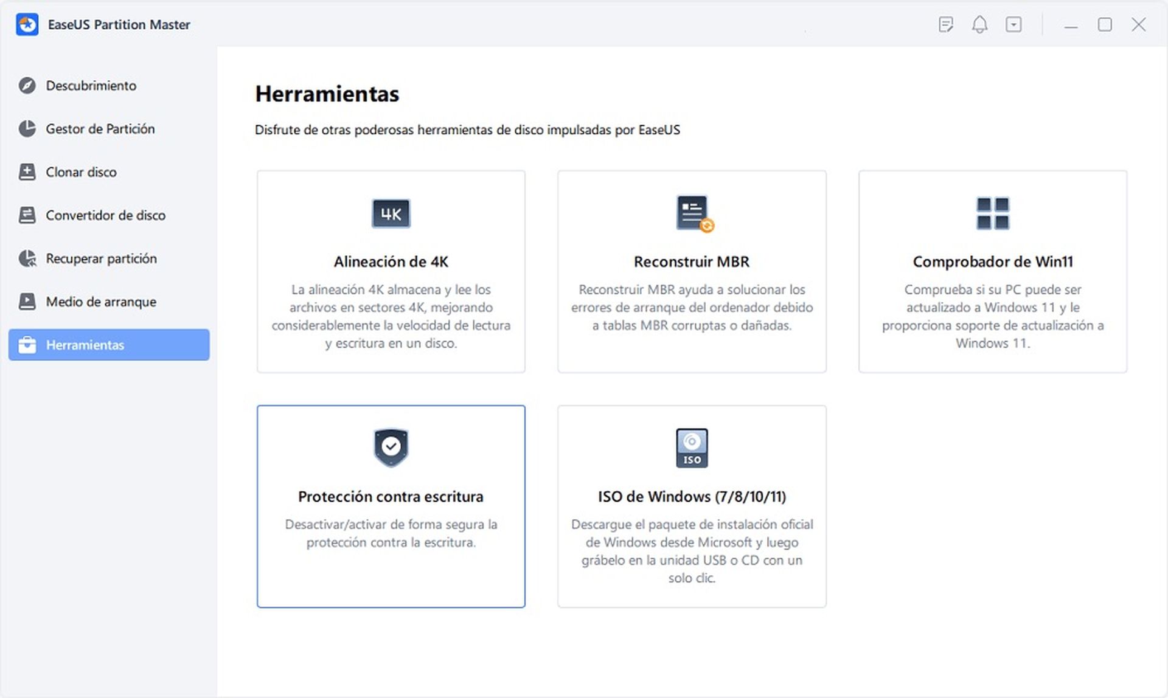Open the feedback notes panel
The width and height of the screenshot is (1168, 698).
(946, 25)
